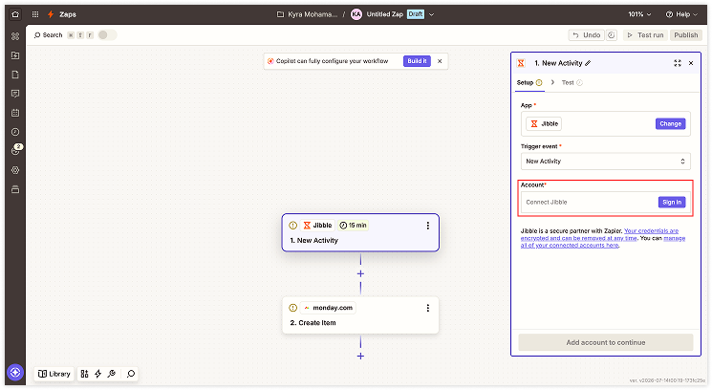Open the Kyra Mohama... folder breadcrumb
The image size is (712, 390).
click(308, 14)
